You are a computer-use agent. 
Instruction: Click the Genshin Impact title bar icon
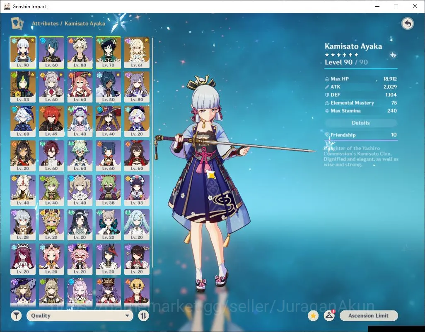(7, 6)
